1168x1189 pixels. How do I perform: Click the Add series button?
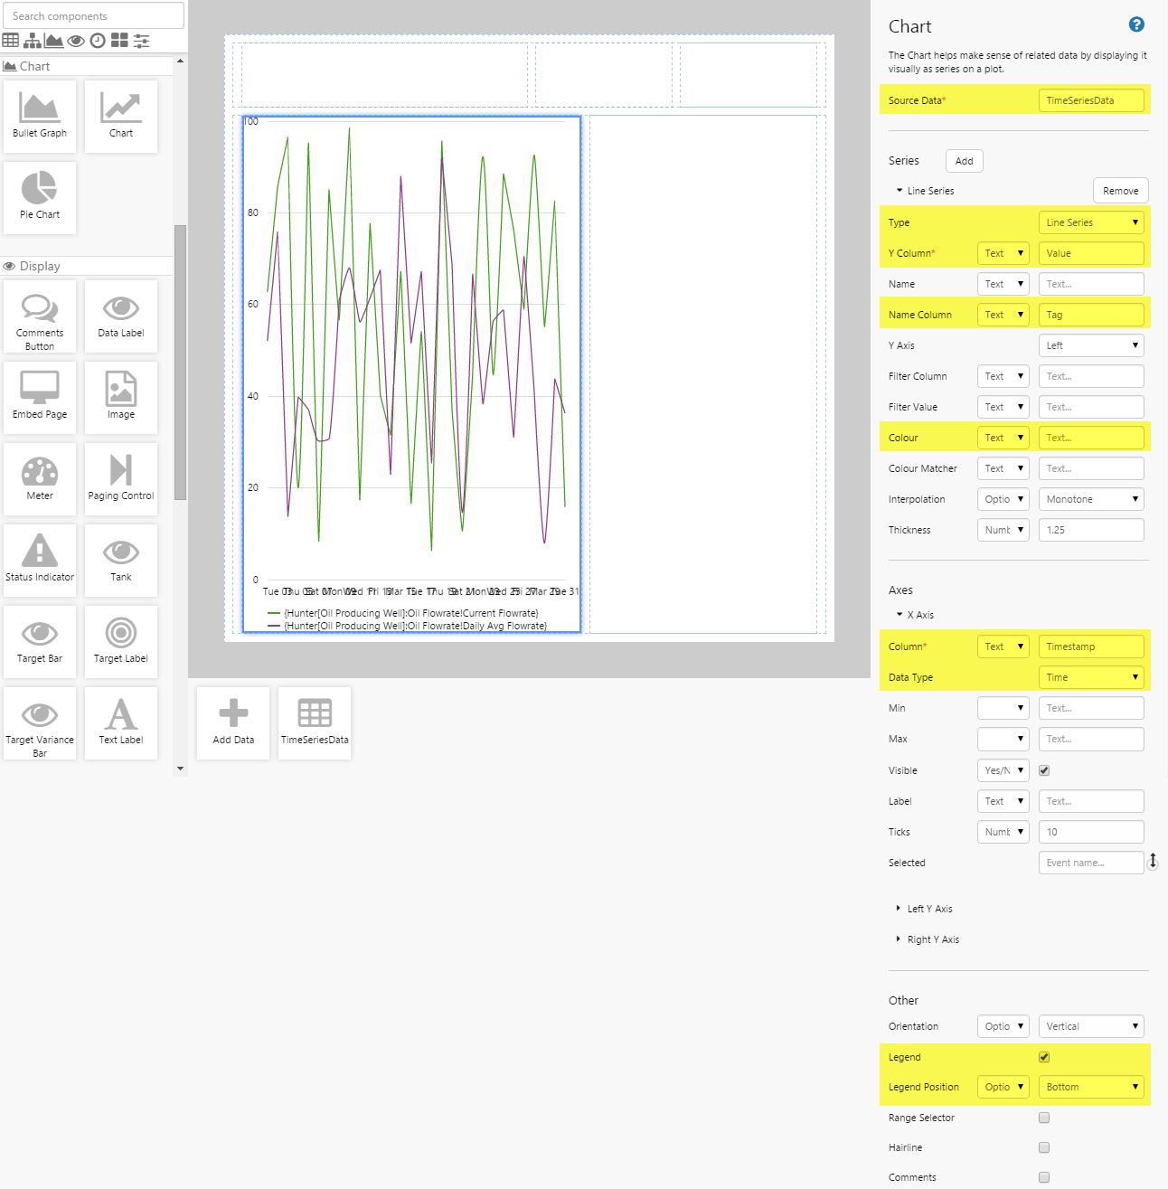964,161
